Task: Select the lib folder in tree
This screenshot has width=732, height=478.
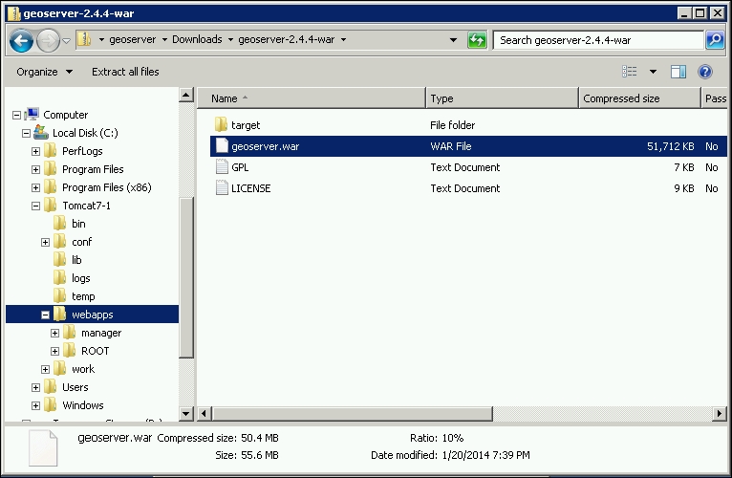Action: tap(76, 260)
